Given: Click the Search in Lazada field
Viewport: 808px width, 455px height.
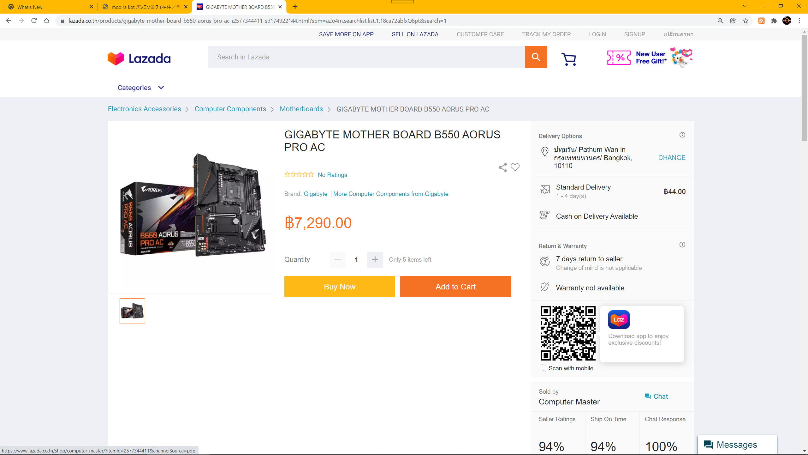Looking at the screenshot, I should (x=366, y=57).
